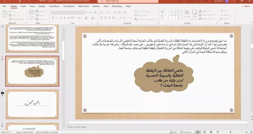Increase list indent level icon

point(119,12)
